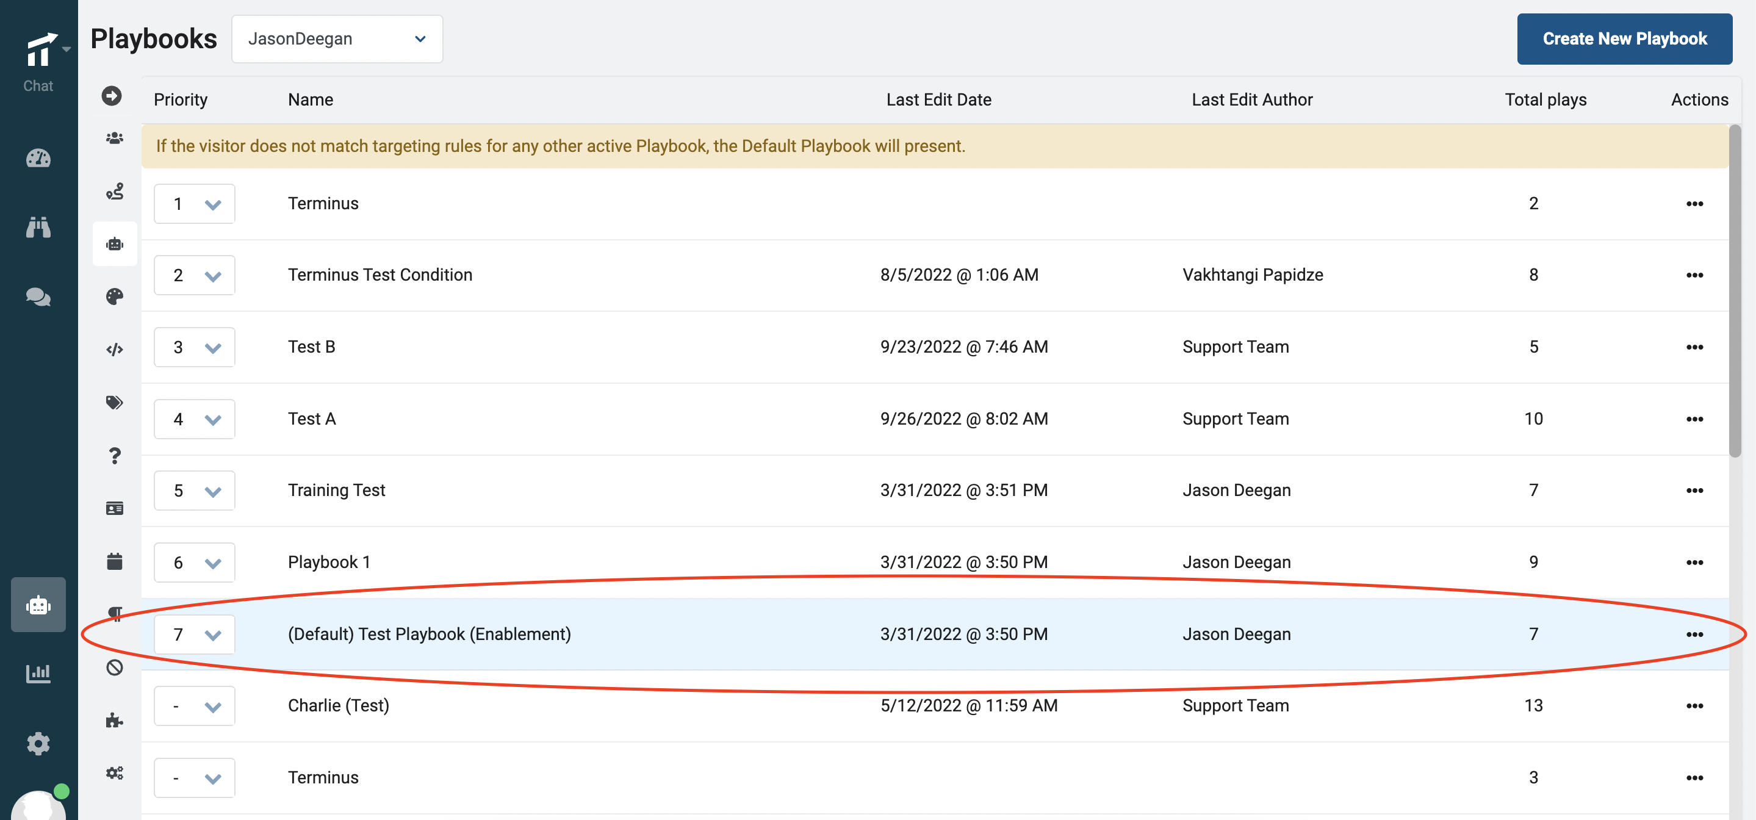Image resolution: width=1756 pixels, height=820 pixels.
Task: Open the Charlie (Test) playbook name
Action: (338, 705)
